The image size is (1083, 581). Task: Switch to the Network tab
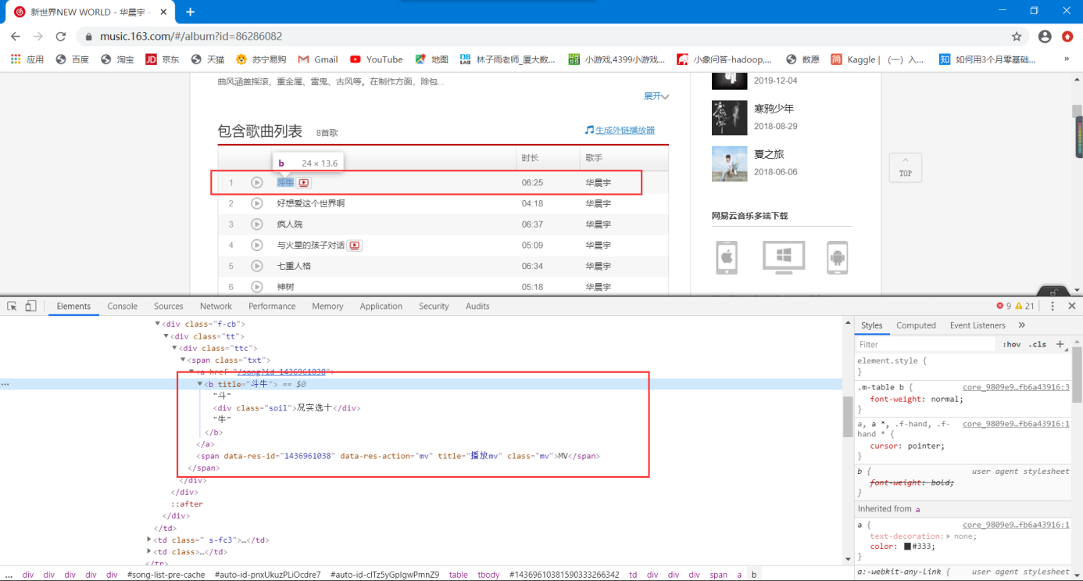[216, 307]
